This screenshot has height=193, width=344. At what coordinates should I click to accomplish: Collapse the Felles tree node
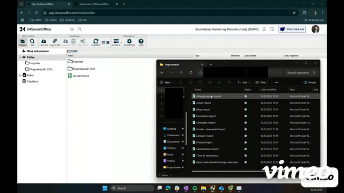pos(20,57)
